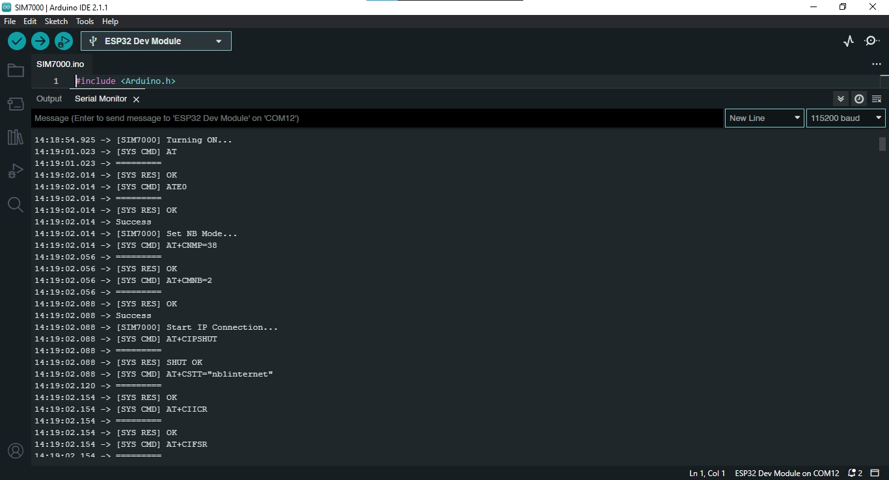The image size is (889, 480).
Task: Open the 115200 baud rate dropdown
Action: click(x=845, y=118)
